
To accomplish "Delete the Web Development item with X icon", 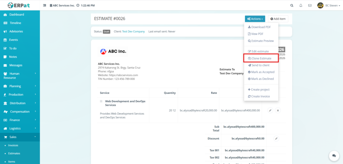I will click(x=278, y=110).
